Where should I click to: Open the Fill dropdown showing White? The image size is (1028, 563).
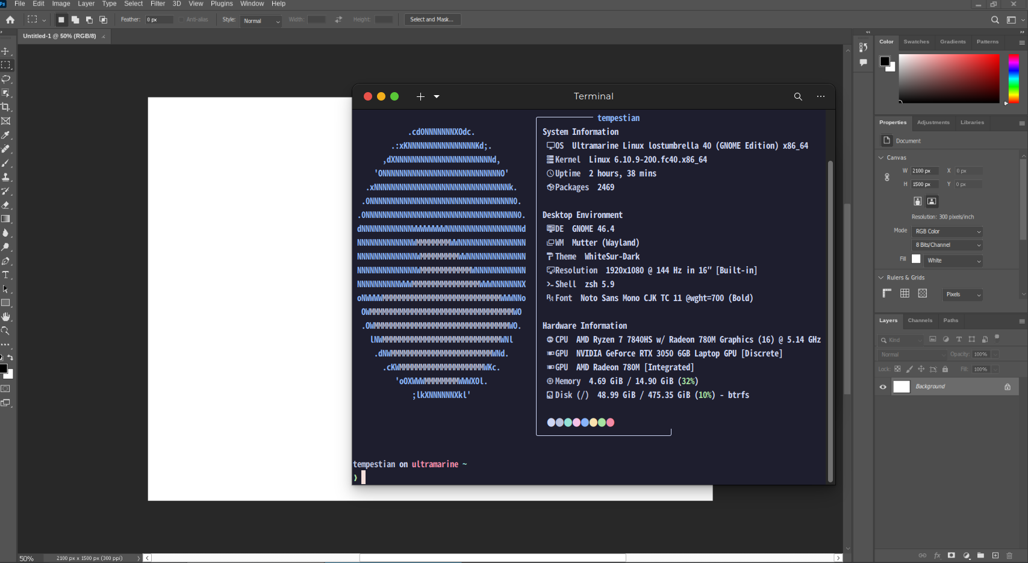pyautogui.click(x=953, y=261)
